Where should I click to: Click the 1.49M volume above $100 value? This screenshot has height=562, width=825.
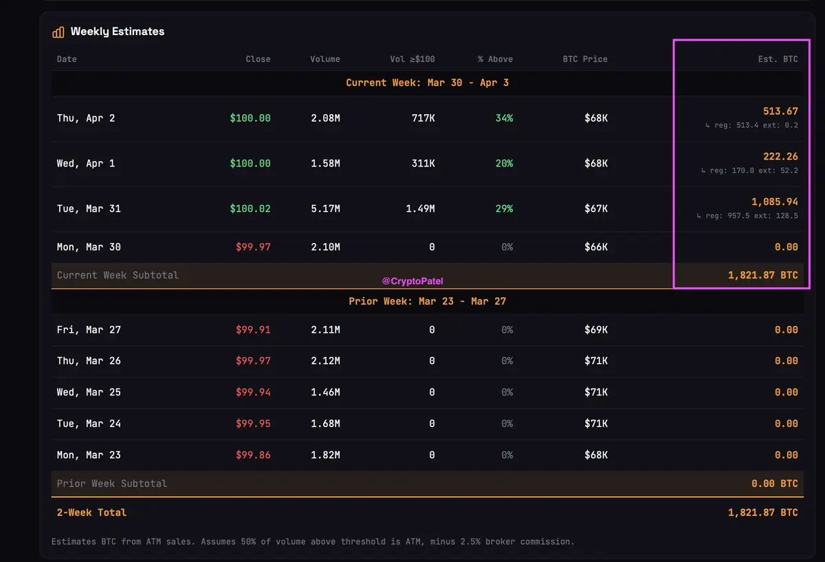pos(419,209)
